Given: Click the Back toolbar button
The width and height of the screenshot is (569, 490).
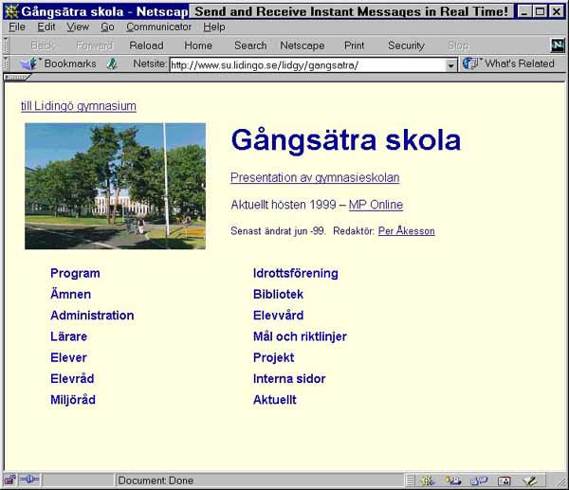Looking at the screenshot, I should click(x=43, y=45).
